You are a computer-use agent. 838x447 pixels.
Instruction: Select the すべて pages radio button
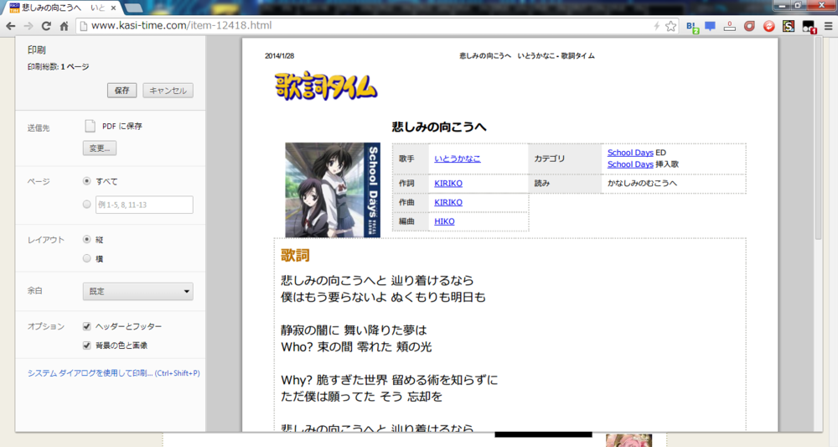86,181
